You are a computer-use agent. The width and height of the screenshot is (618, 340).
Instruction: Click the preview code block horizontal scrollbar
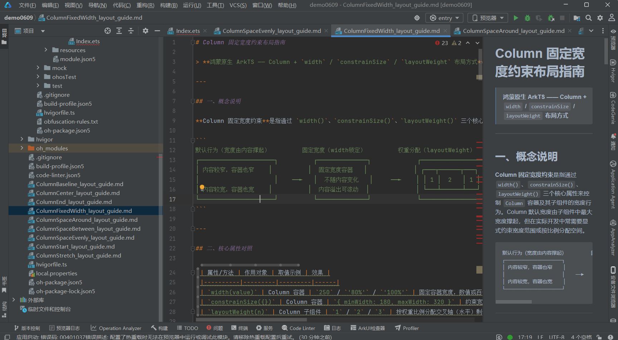[x=514, y=302]
